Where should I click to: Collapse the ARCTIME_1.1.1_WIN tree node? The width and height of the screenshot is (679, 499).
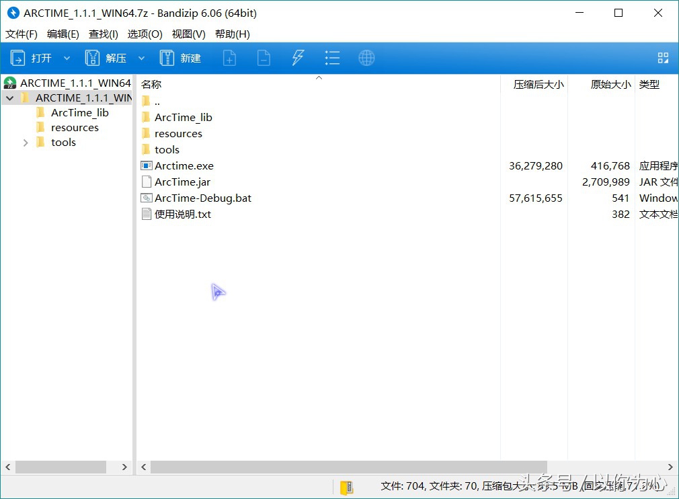click(x=9, y=97)
